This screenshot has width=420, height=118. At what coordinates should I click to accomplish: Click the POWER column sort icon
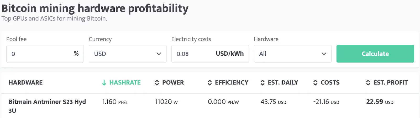click(157, 83)
